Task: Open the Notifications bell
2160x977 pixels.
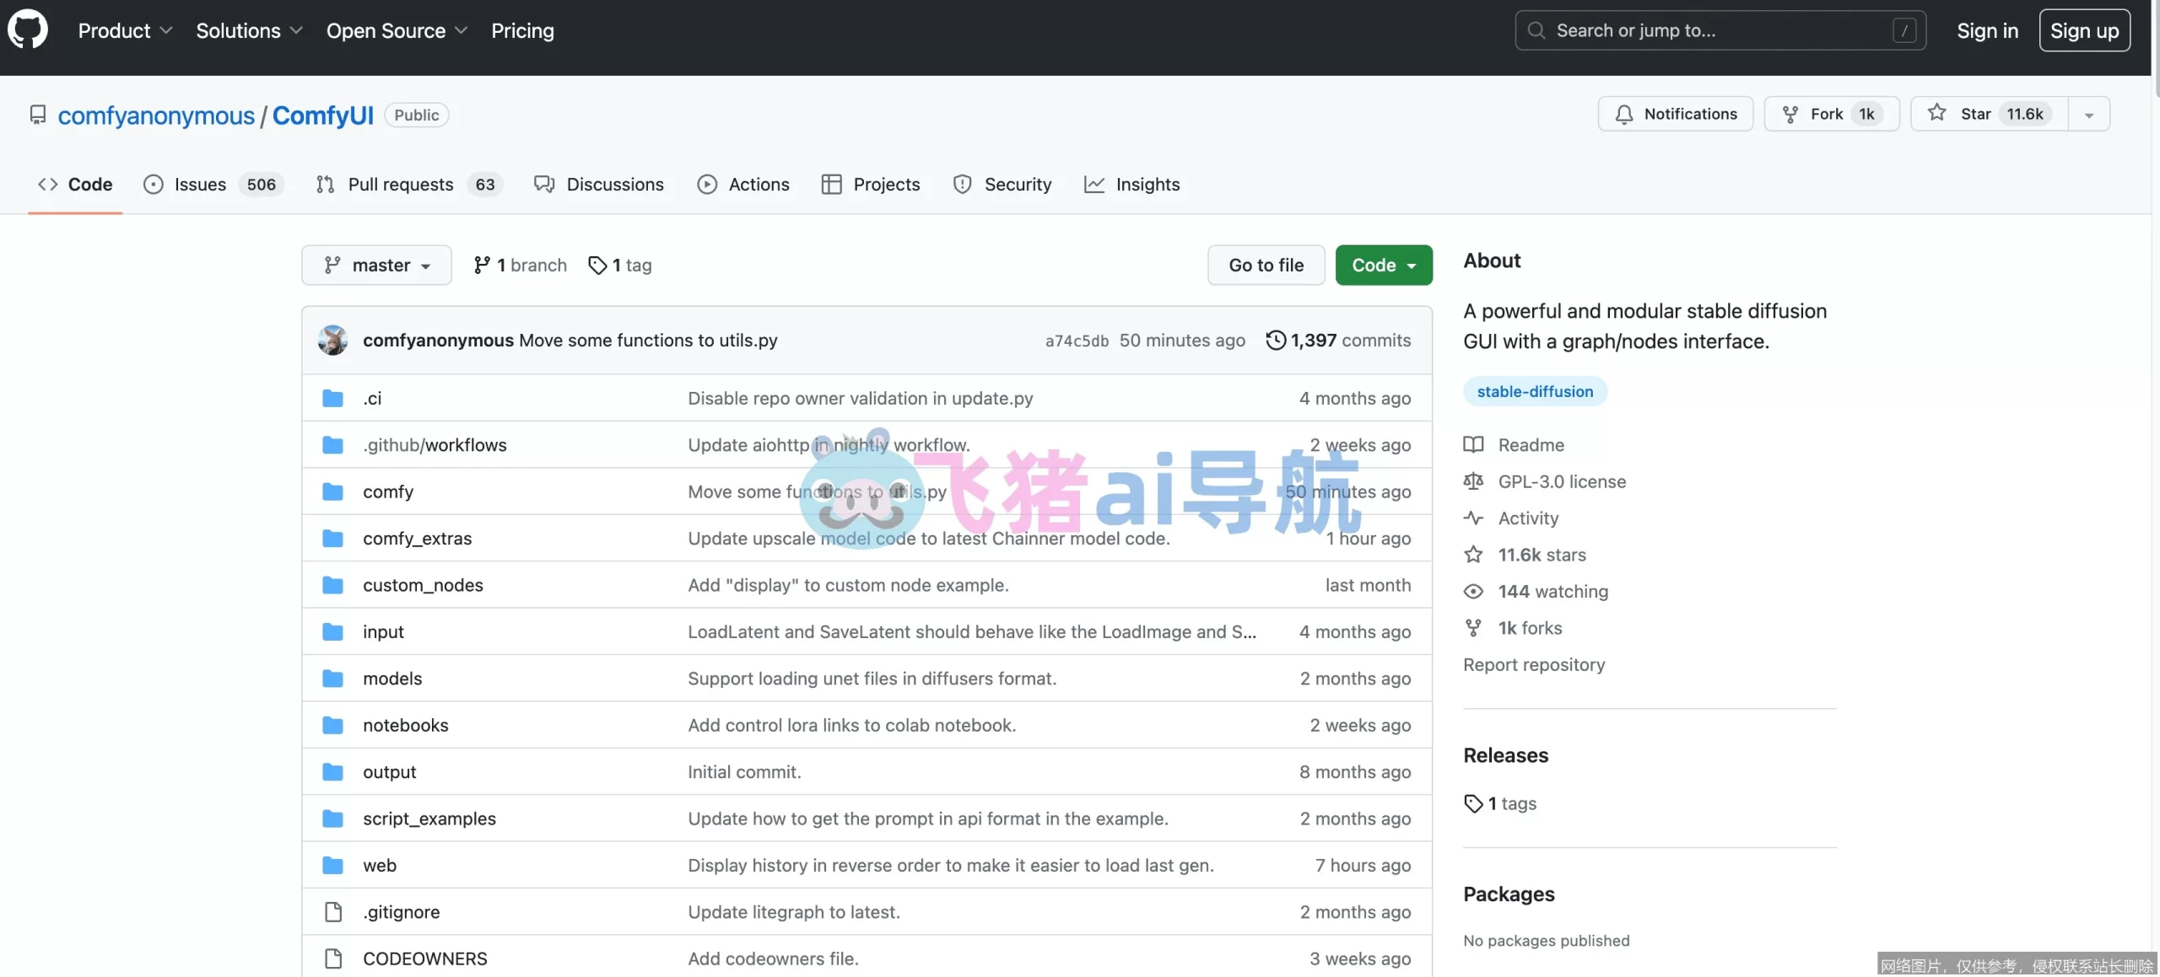Action: pyautogui.click(x=1625, y=113)
